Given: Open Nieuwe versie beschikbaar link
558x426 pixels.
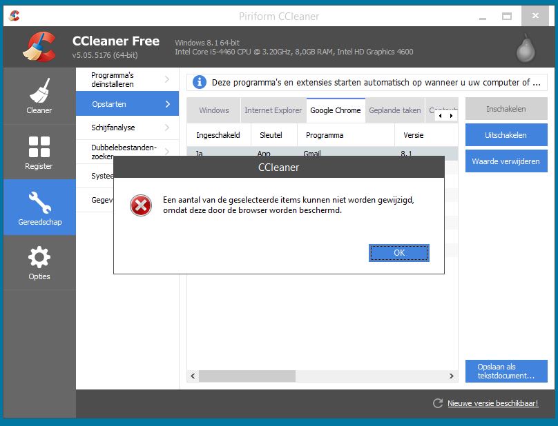Looking at the screenshot, I should [493, 403].
